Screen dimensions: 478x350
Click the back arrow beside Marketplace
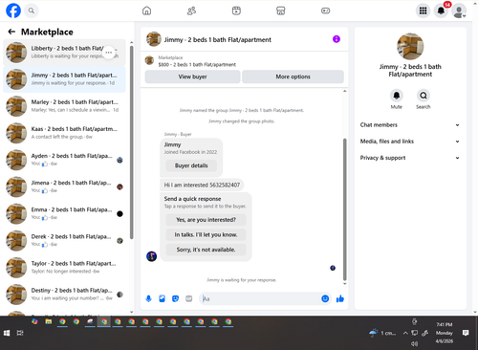click(11, 32)
